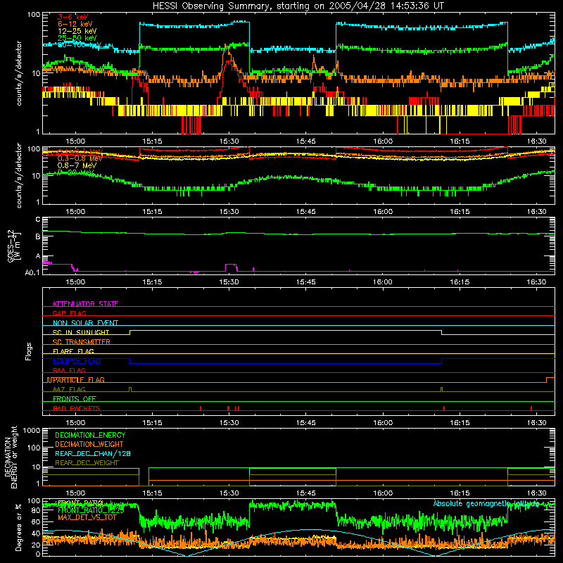Click the 'Absolute geomagnetic latitude' label
The image size is (563, 563).
click(486, 504)
